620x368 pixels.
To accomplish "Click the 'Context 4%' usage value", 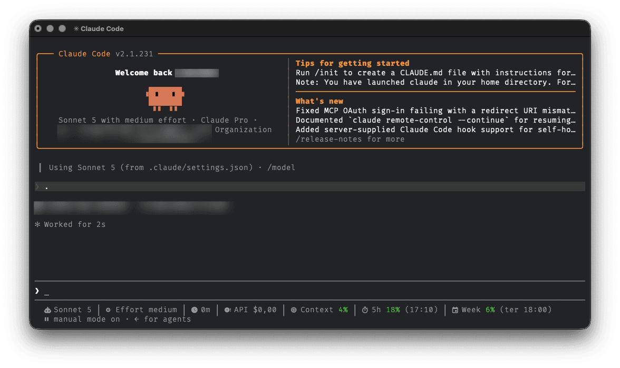I will point(324,310).
